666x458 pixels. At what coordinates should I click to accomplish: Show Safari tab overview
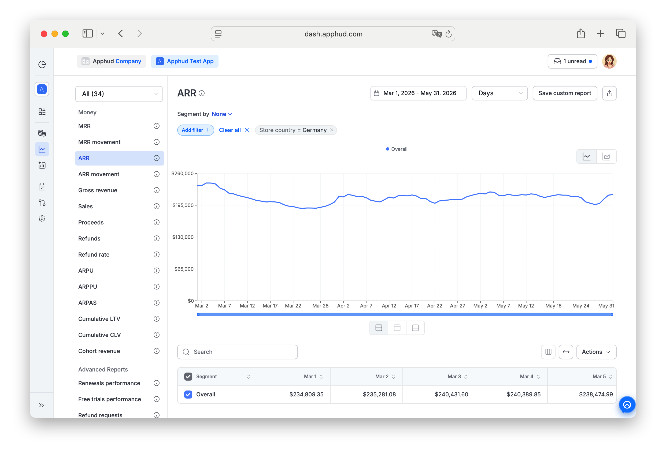620,33
